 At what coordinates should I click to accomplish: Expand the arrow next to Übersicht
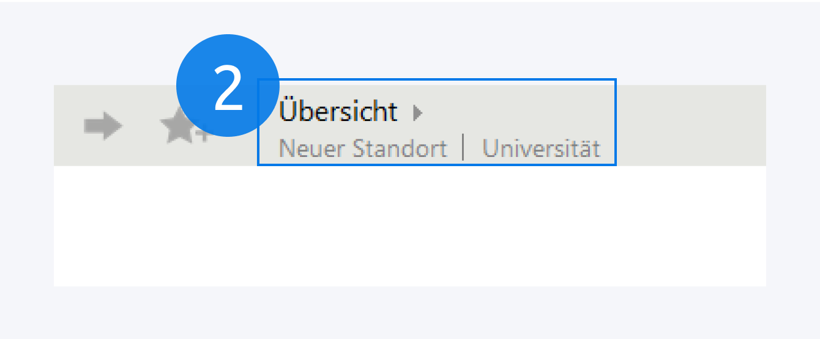[x=418, y=112]
